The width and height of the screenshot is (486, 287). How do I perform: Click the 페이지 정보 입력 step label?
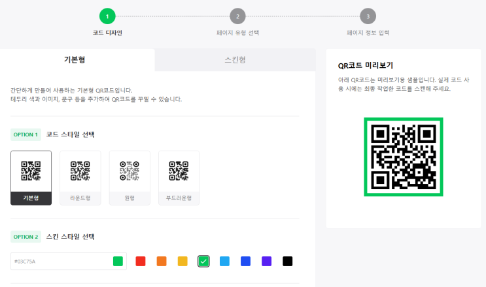point(368,33)
